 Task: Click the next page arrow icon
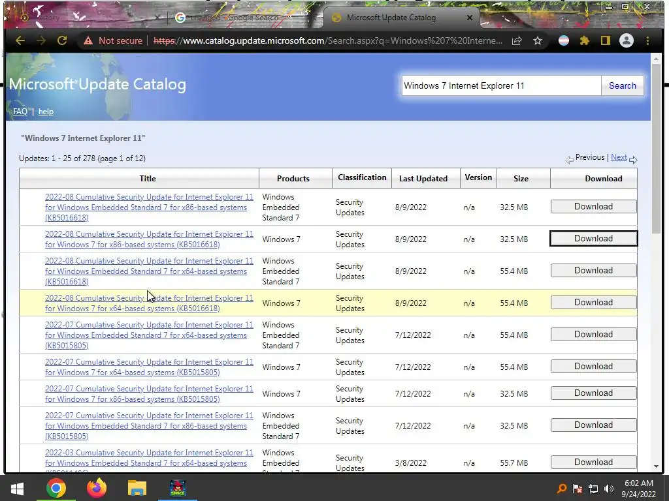pyautogui.click(x=633, y=160)
